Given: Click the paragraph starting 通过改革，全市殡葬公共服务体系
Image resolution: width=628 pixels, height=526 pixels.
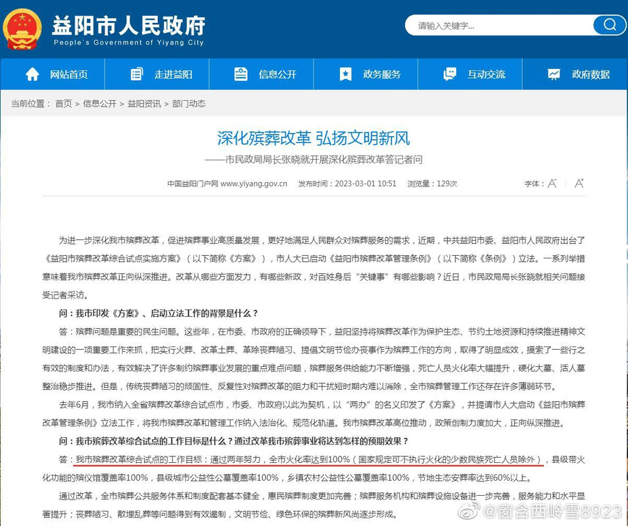Looking at the screenshot, I should coord(314,505).
